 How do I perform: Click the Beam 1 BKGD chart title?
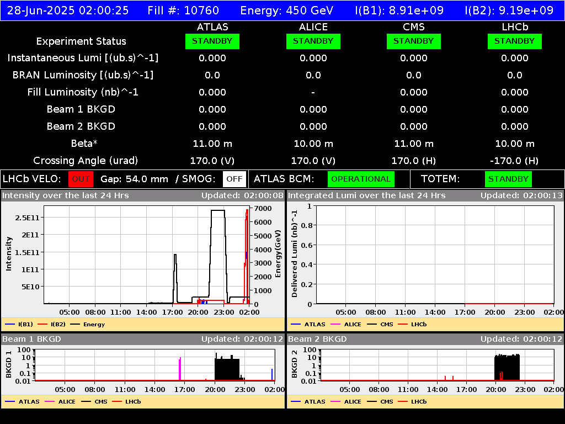click(31, 340)
